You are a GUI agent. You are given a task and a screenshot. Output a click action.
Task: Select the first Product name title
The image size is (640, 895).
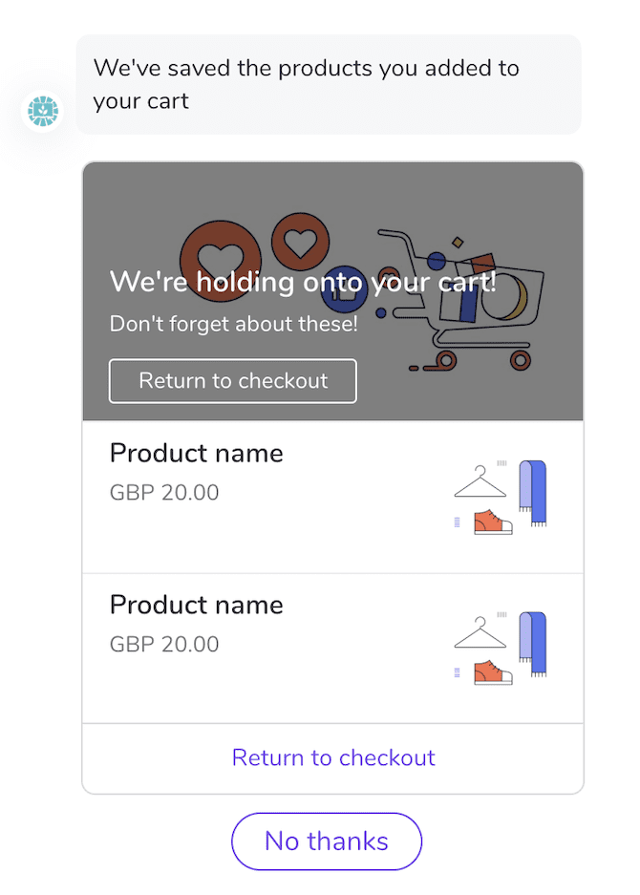(x=197, y=453)
